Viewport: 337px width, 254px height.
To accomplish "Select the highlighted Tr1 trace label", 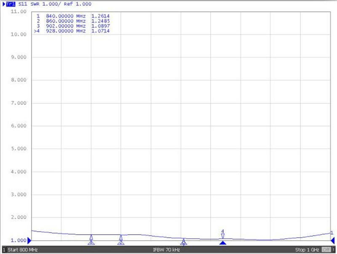I will (11, 4).
